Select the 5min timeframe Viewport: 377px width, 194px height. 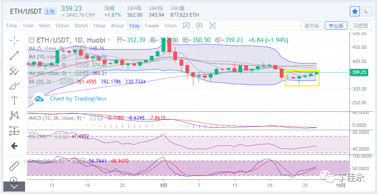44,26
